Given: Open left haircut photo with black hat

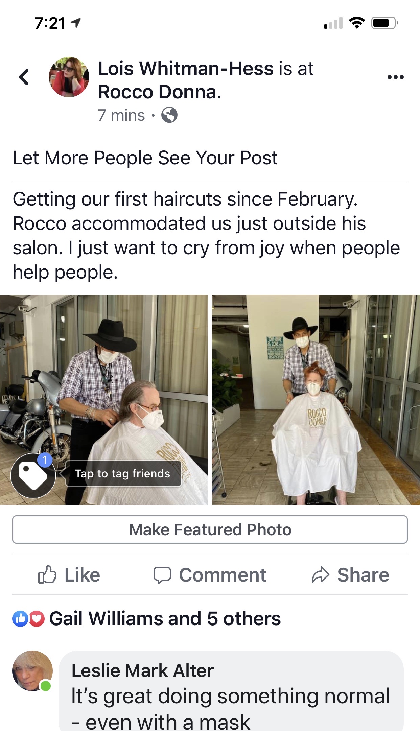Looking at the screenshot, I should (x=104, y=400).
